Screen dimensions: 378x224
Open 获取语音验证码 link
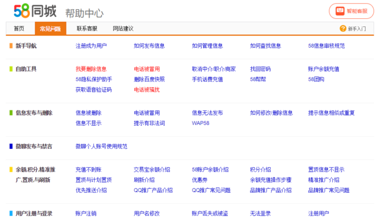pyautogui.click(x=93, y=90)
